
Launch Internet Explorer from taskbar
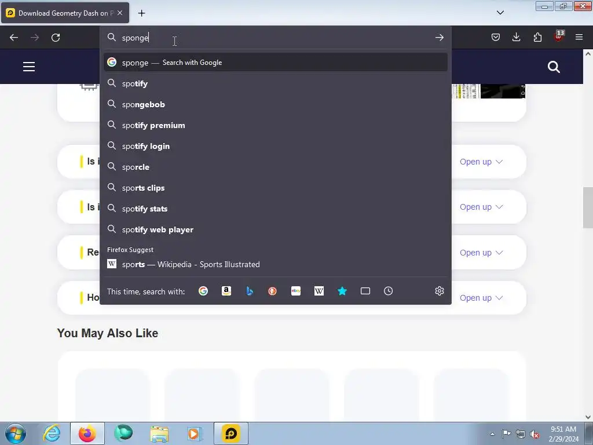[52, 433]
